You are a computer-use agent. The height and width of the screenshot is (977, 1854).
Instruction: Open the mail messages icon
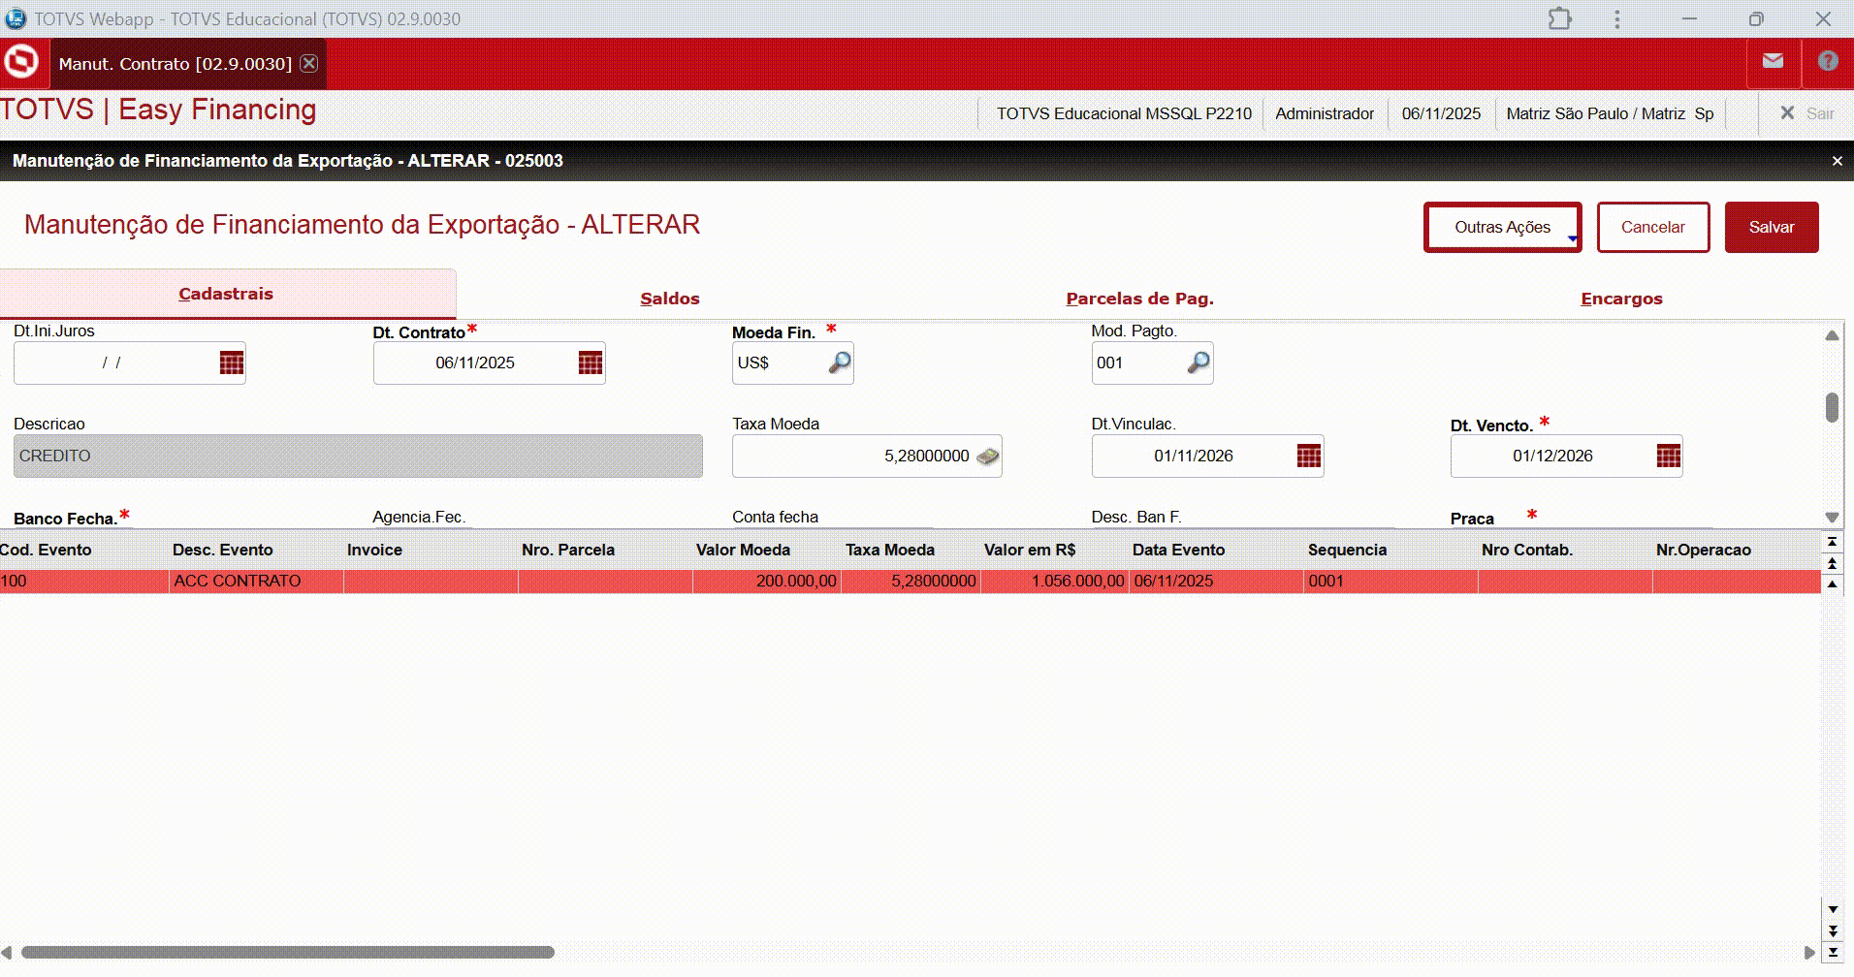(1773, 61)
